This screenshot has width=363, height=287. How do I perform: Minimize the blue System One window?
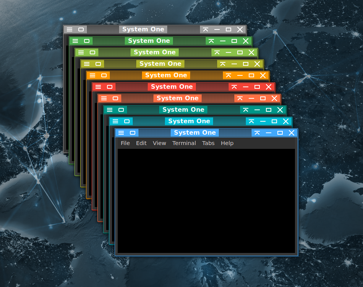[269, 133]
